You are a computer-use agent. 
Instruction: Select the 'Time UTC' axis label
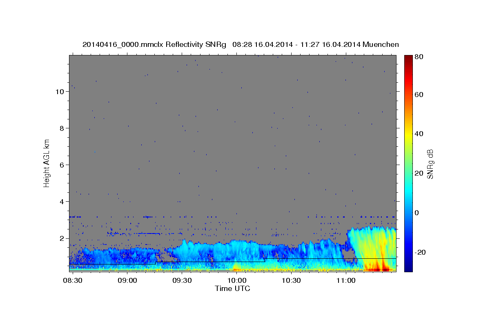point(233,289)
